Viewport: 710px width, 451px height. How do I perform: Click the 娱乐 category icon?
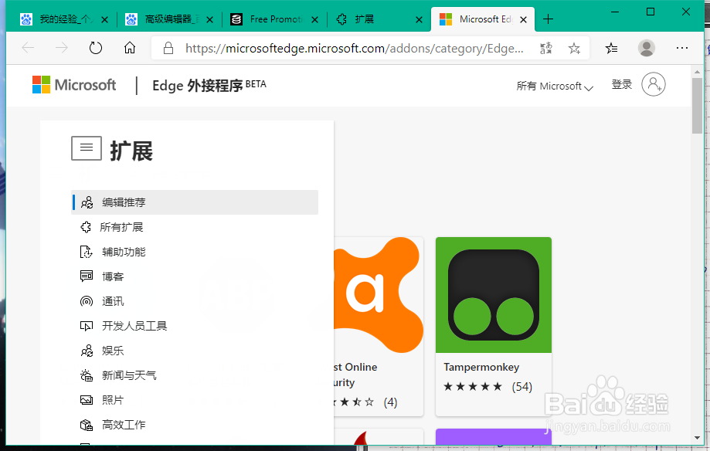tap(87, 351)
